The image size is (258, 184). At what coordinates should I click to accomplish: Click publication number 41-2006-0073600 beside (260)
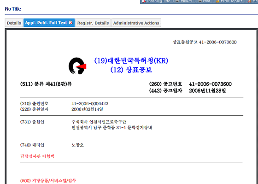tap(210, 84)
